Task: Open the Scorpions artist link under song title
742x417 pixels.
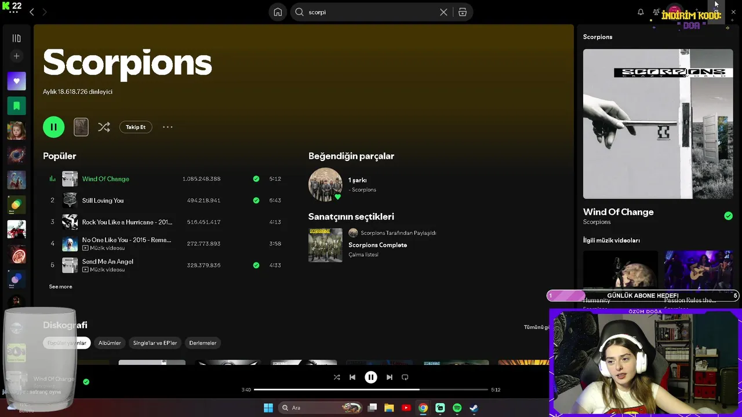Action: pyautogui.click(x=596, y=222)
